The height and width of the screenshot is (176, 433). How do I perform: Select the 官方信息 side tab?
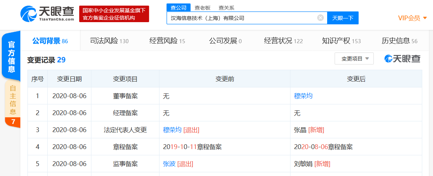click(x=11, y=57)
